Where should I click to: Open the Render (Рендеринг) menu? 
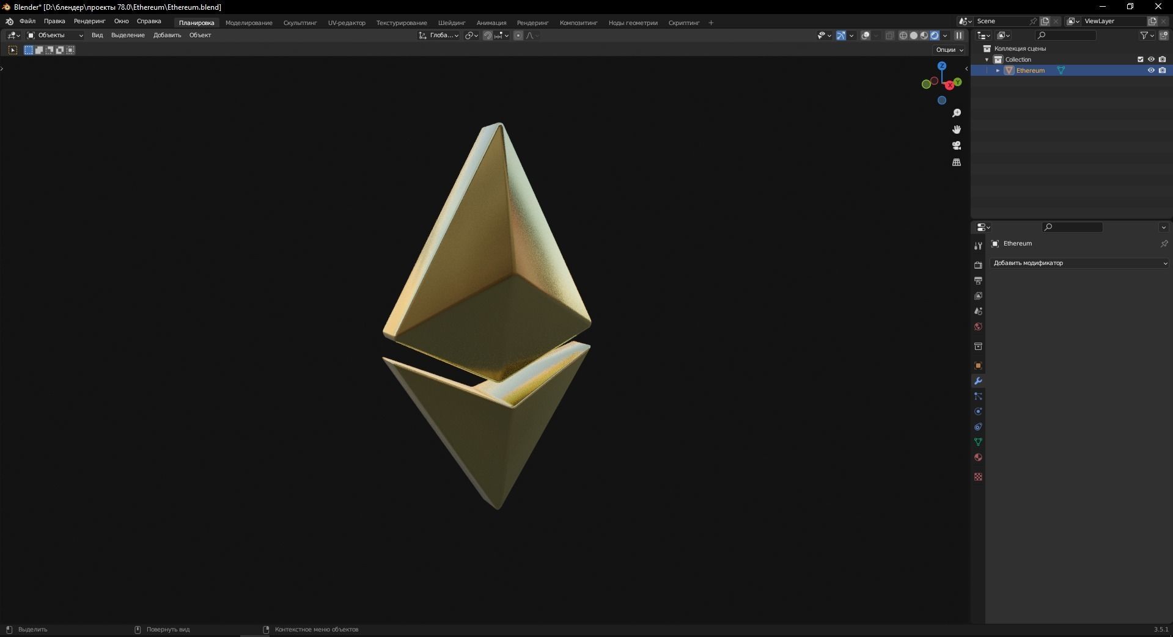[90, 21]
